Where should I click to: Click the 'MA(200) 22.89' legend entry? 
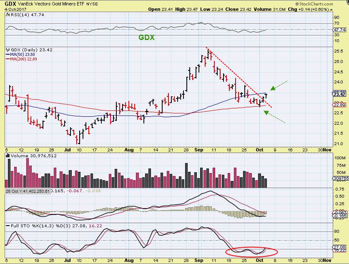coord(21,59)
